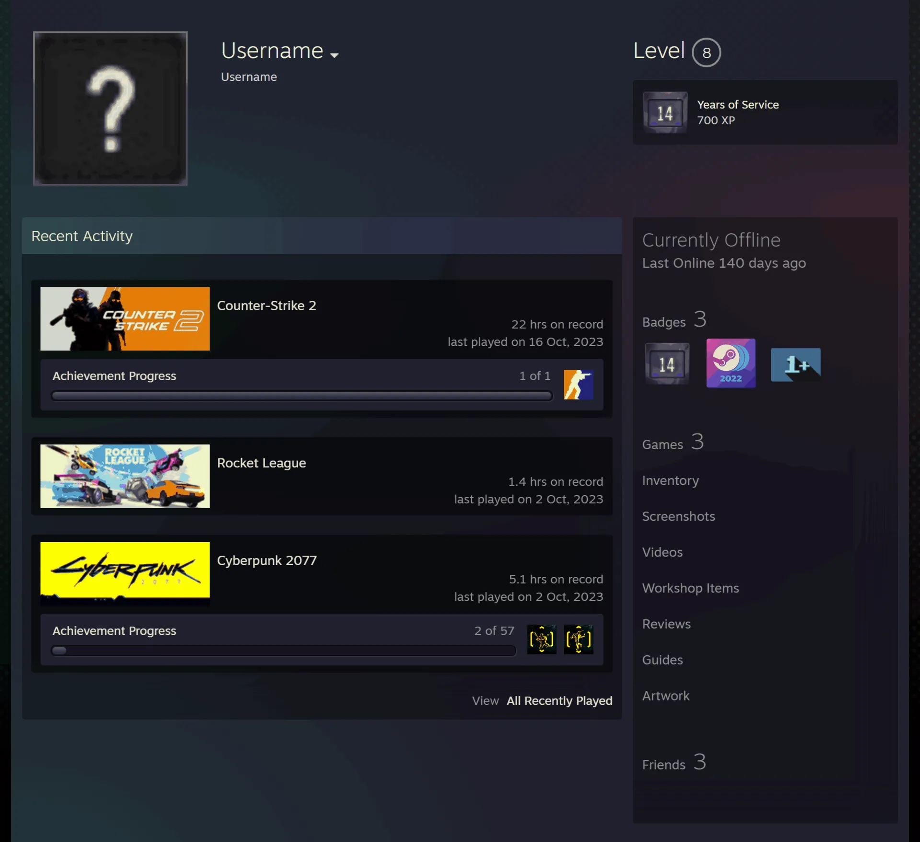920x842 pixels.
Task: Open the Cyberpunk 2077 game title
Action: tap(267, 560)
